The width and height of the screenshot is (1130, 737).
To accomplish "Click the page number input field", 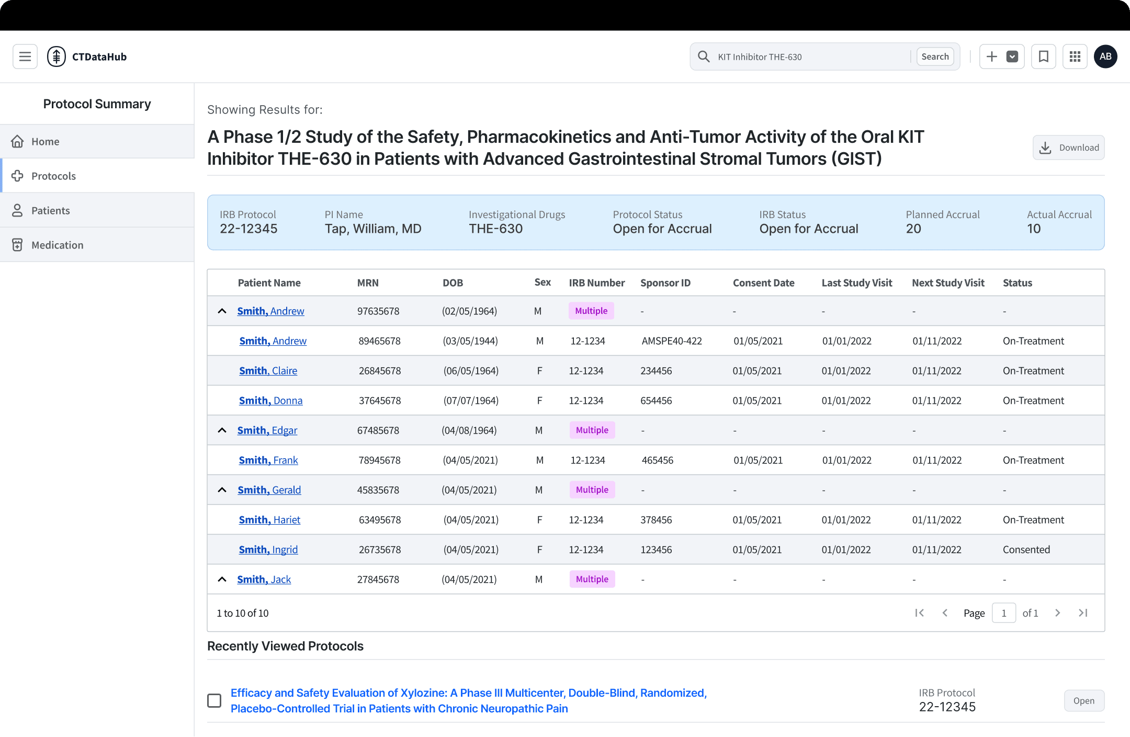I will click(1003, 613).
